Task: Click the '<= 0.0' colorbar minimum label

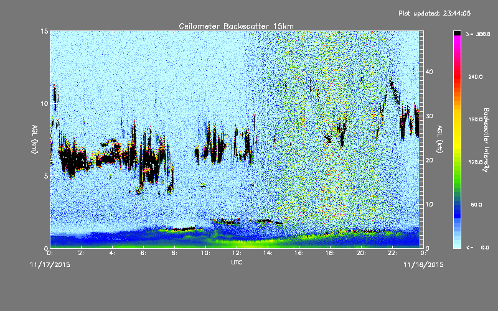Action: 477,248
